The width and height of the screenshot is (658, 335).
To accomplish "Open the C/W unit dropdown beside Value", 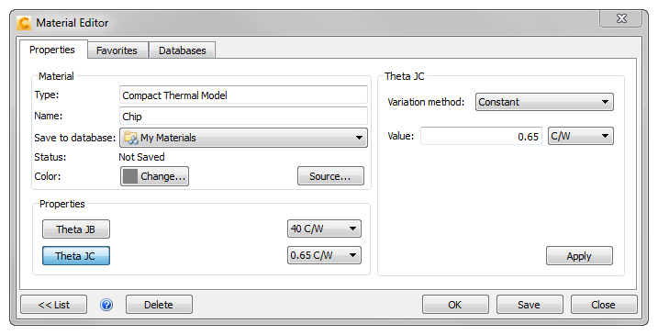I will [x=581, y=136].
